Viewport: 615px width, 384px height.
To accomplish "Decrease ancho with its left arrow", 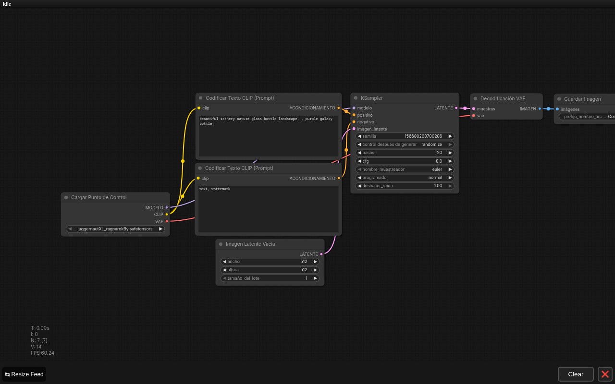I will tap(224, 262).
